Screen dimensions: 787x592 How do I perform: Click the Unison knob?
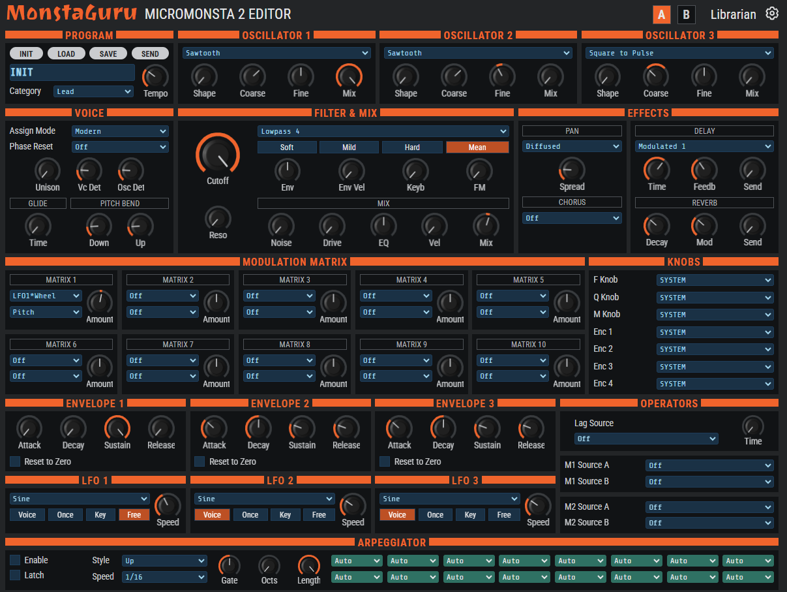48,170
